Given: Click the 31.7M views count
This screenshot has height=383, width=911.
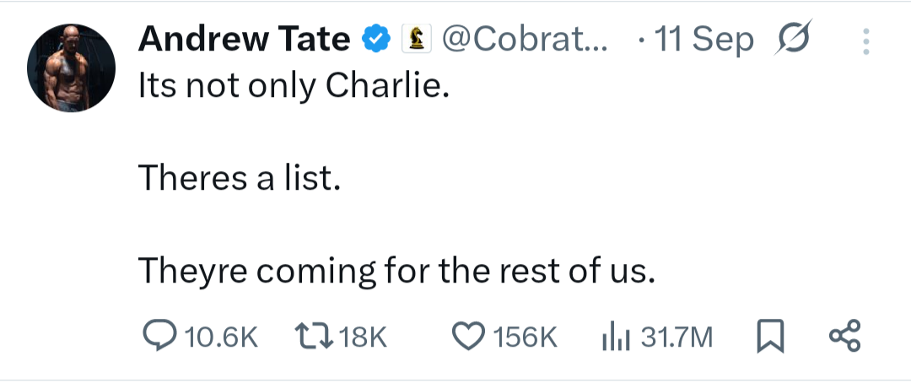Looking at the screenshot, I should [x=677, y=337].
